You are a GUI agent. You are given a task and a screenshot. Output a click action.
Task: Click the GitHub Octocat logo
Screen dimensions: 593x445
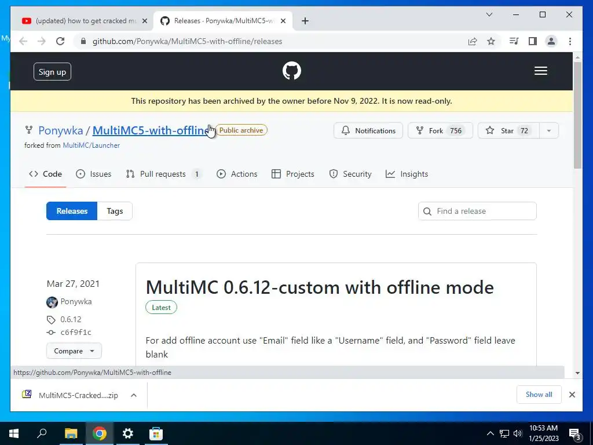(292, 71)
